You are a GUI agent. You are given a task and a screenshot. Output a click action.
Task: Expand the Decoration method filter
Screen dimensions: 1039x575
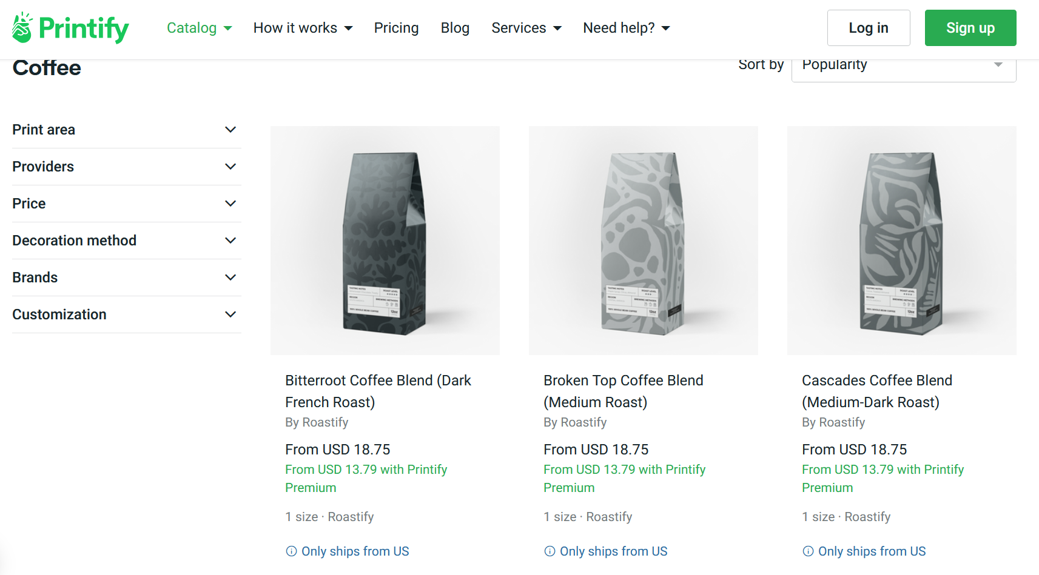pyautogui.click(x=230, y=240)
